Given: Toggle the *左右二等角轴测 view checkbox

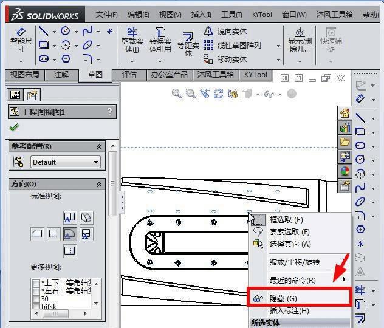Looking at the screenshot, I should (36, 291).
